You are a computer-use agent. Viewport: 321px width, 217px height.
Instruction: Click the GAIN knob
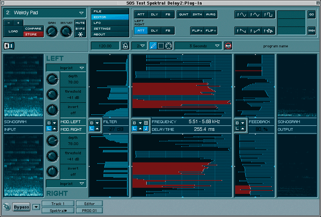(52, 32)
